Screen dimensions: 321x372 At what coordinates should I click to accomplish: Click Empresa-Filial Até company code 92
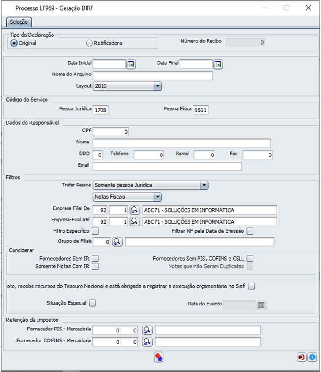pyautogui.click(x=100, y=221)
